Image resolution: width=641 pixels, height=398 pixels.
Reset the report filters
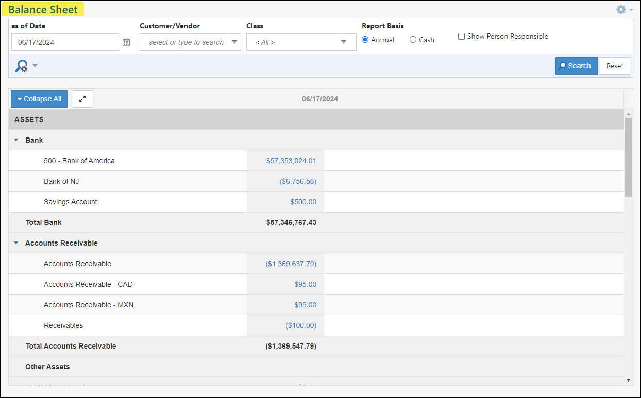(x=615, y=66)
